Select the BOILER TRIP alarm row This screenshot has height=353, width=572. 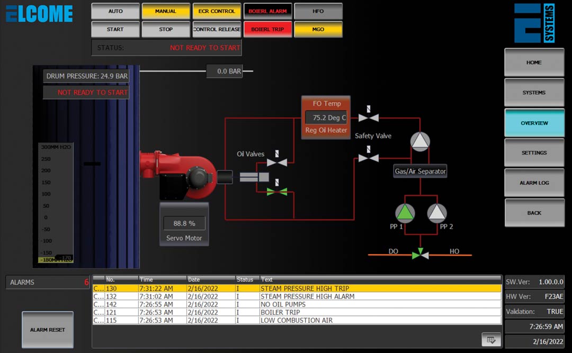pos(297,313)
